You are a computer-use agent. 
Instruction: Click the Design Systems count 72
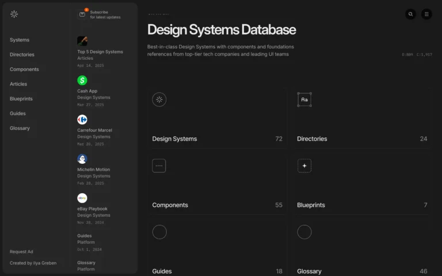[x=279, y=139]
